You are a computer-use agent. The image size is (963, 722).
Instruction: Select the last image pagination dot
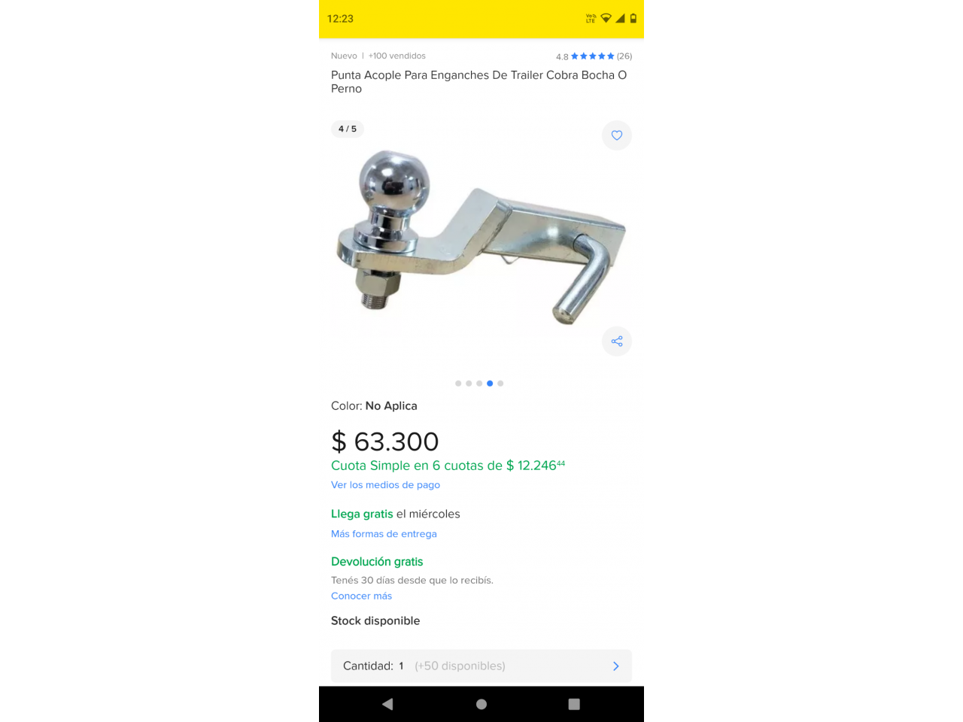(x=500, y=384)
